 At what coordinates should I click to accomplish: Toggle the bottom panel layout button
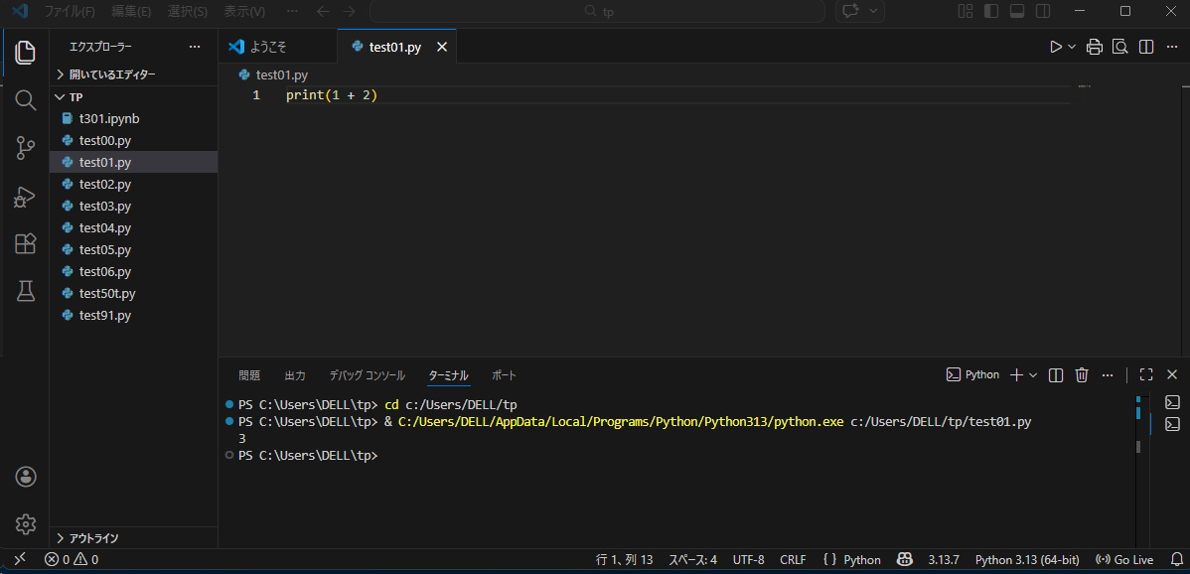click(1017, 11)
